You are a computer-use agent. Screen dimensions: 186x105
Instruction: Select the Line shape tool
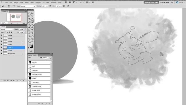(x=32, y=36)
